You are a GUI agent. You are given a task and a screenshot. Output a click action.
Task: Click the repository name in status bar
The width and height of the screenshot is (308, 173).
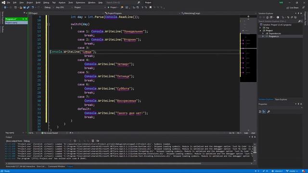click(x=277, y=171)
